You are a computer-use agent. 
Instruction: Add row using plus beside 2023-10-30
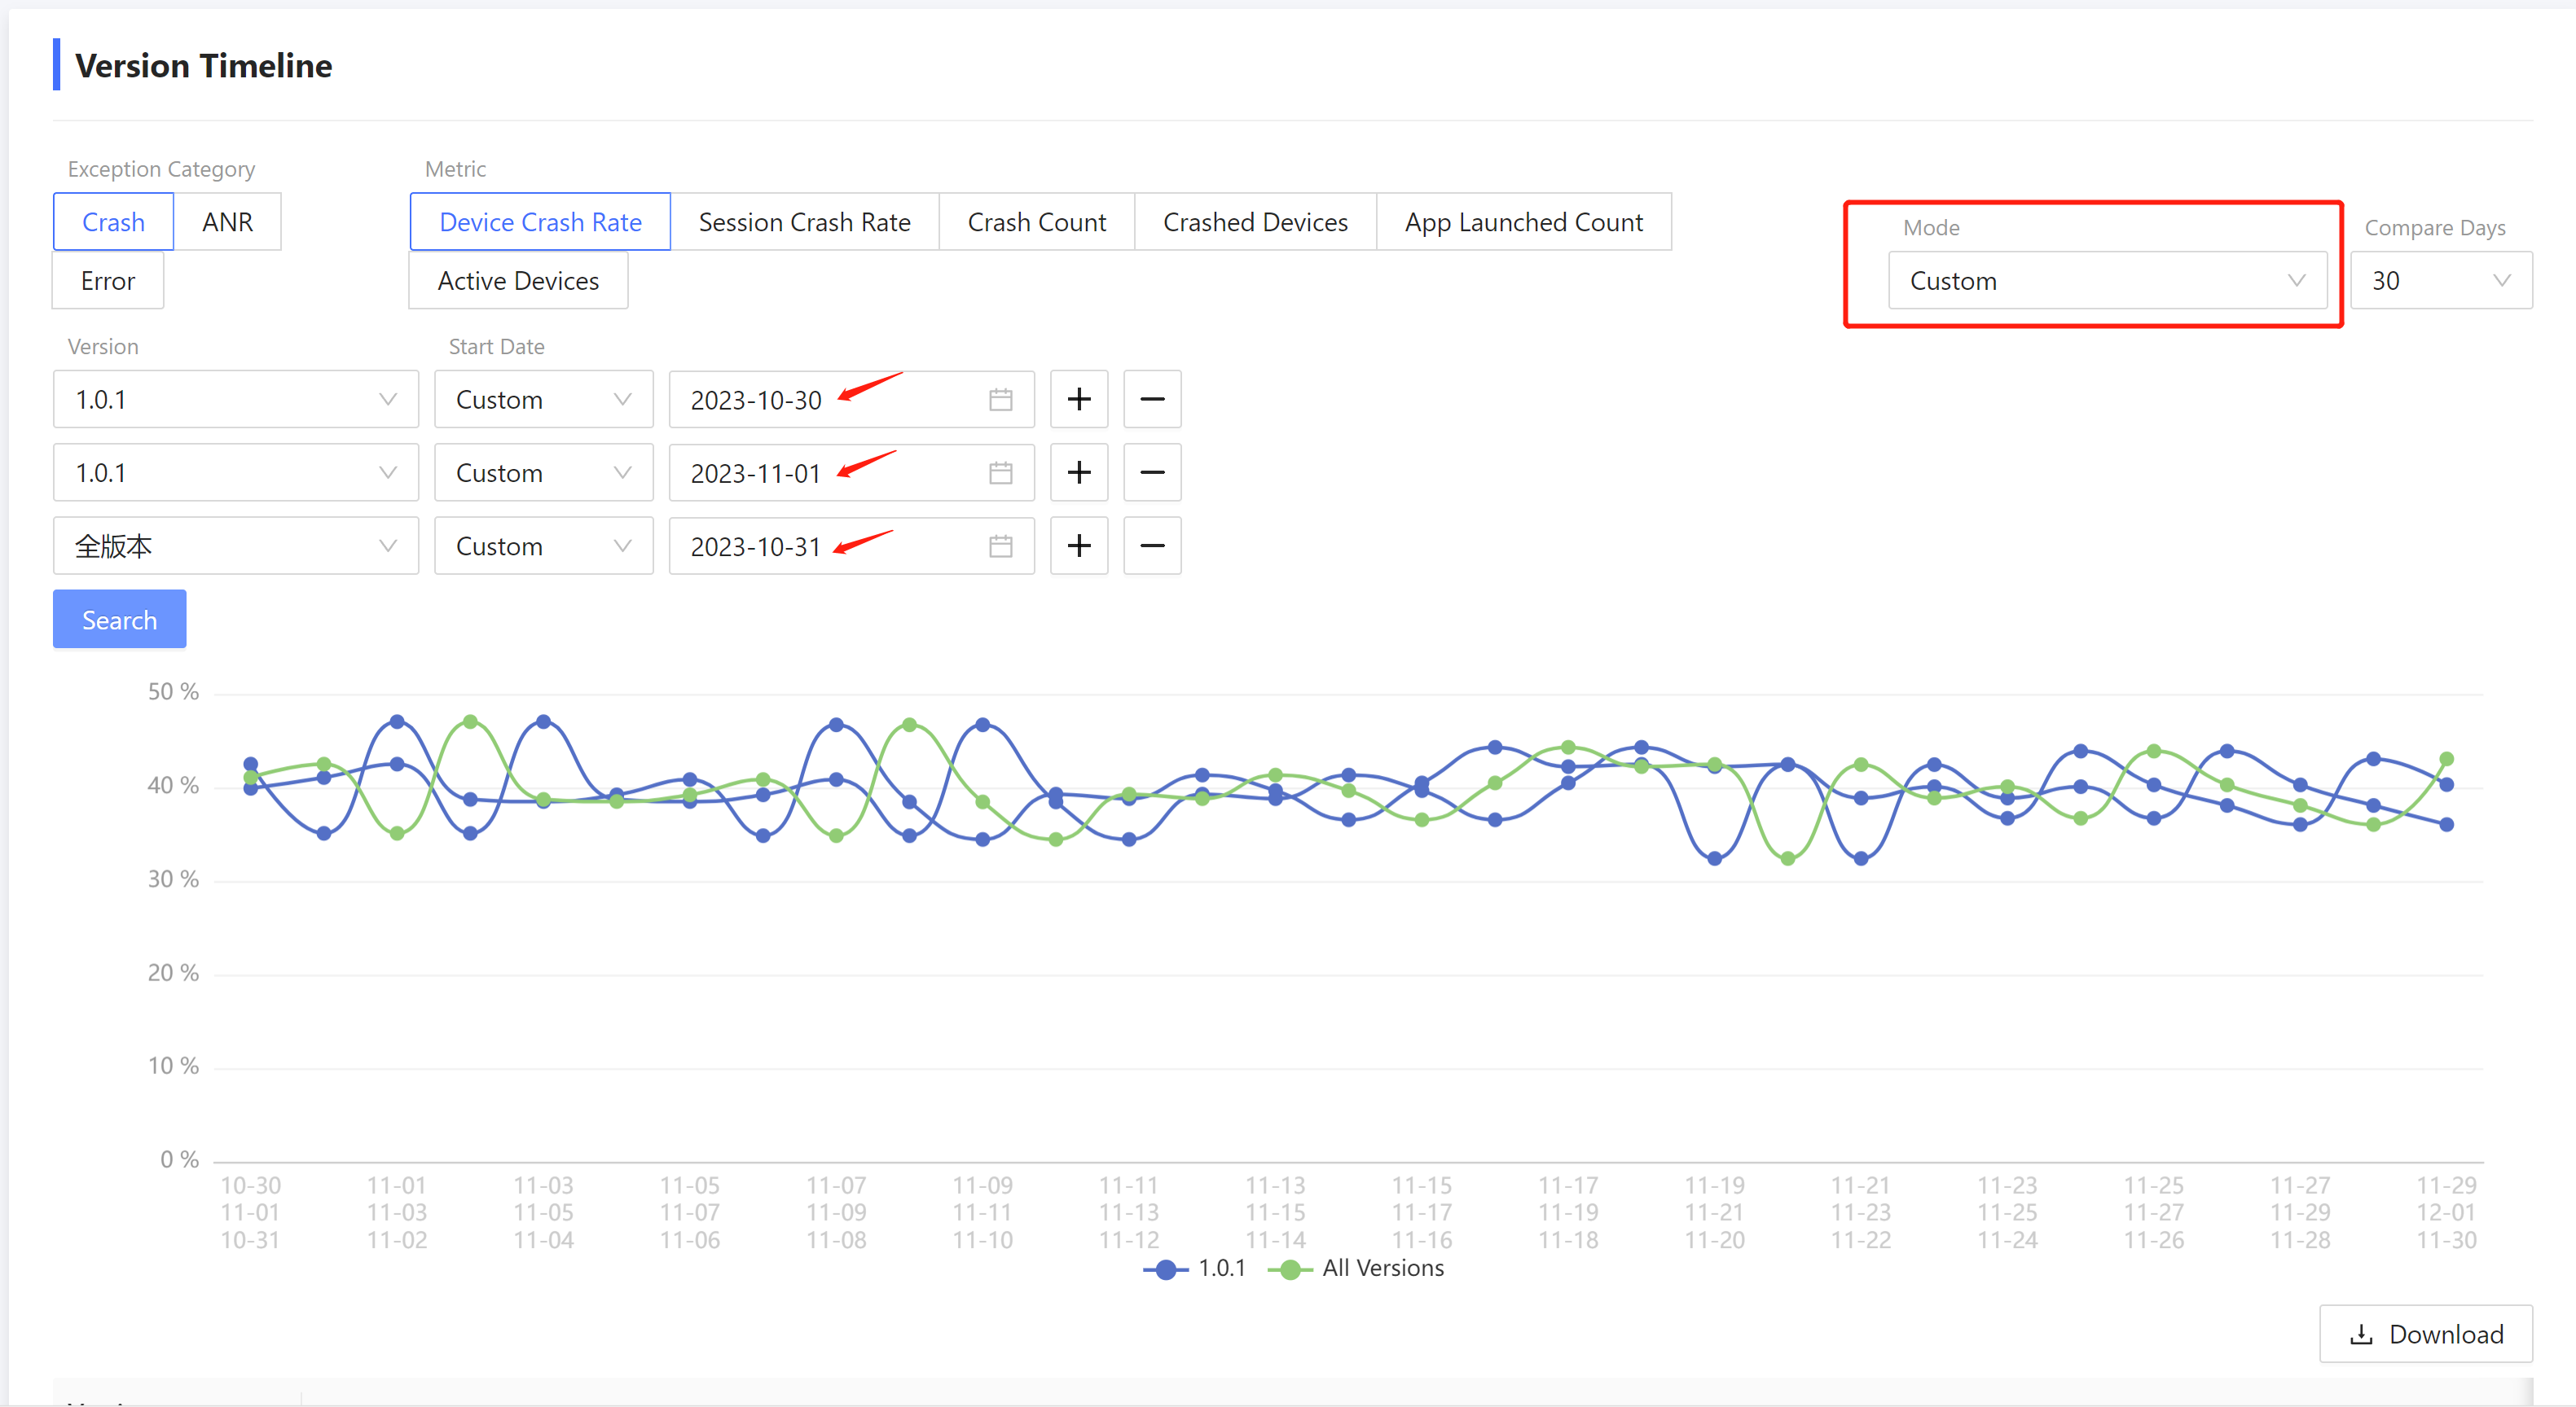(x=1079, y=400)
